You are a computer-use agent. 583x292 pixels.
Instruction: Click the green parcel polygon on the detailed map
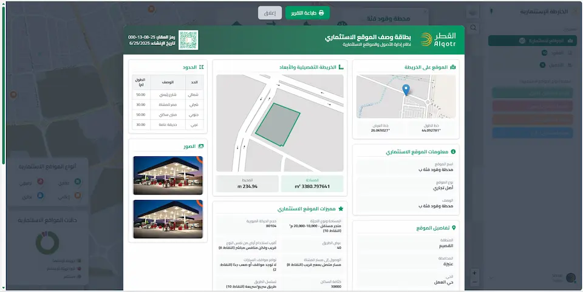tap(279, 124)
